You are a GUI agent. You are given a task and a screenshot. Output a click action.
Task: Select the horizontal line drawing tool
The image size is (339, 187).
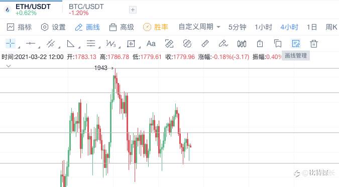click(x=31, y=43)
